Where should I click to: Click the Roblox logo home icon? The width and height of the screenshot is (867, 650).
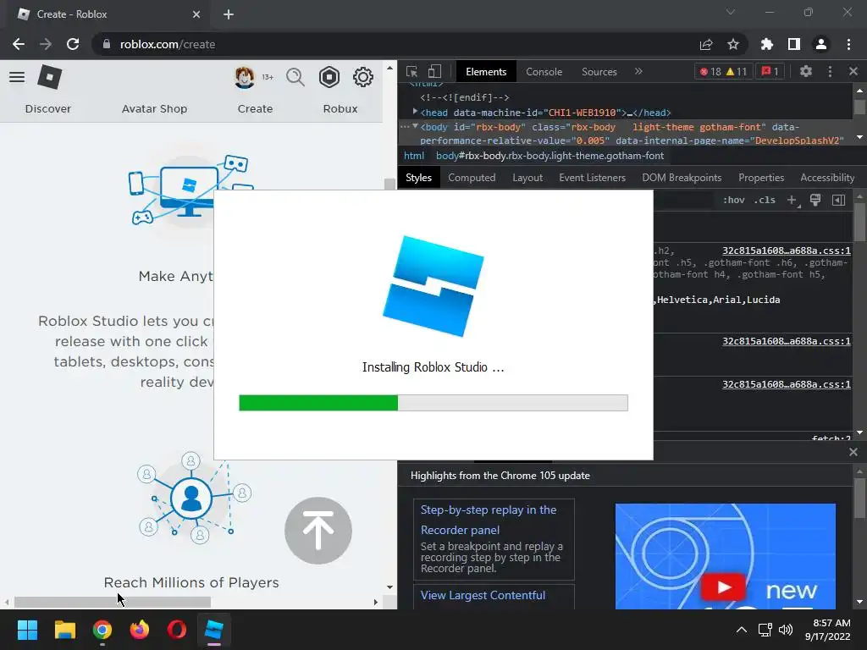pos(49,77)
